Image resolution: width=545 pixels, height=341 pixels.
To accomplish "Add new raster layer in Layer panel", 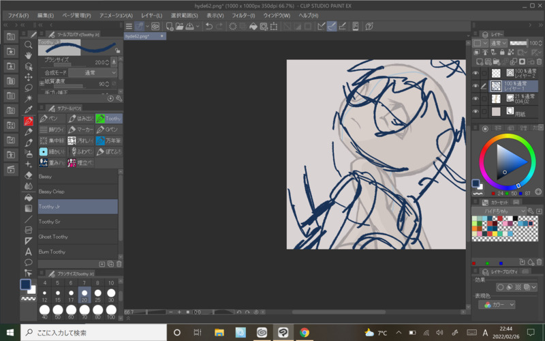I will click(x=480, y=62).
